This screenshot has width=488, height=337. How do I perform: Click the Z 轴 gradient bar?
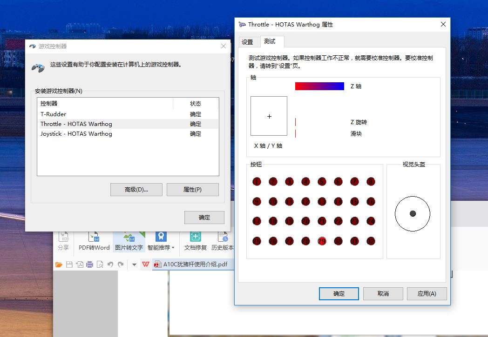tap(319, 86)
